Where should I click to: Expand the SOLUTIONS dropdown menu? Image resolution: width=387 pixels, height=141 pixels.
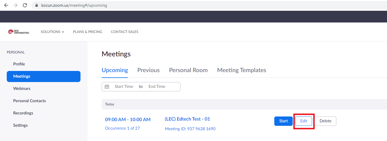52,32
